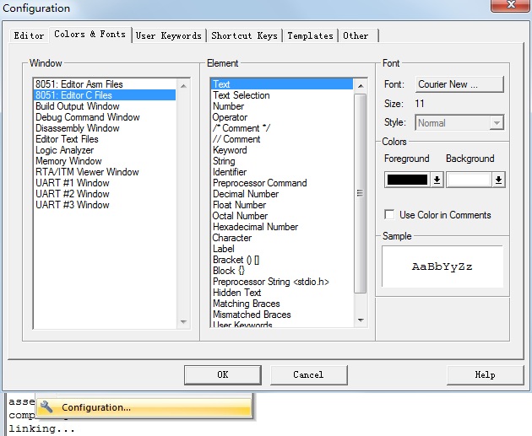Open the Help button
This screenshot has height=436, width=532.
pyautogui.click(x=485, y=374)
